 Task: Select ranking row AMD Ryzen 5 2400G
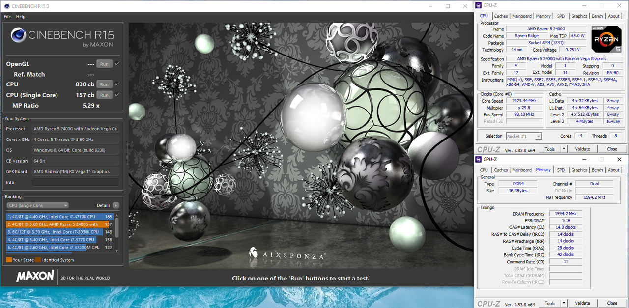(59, 224)
